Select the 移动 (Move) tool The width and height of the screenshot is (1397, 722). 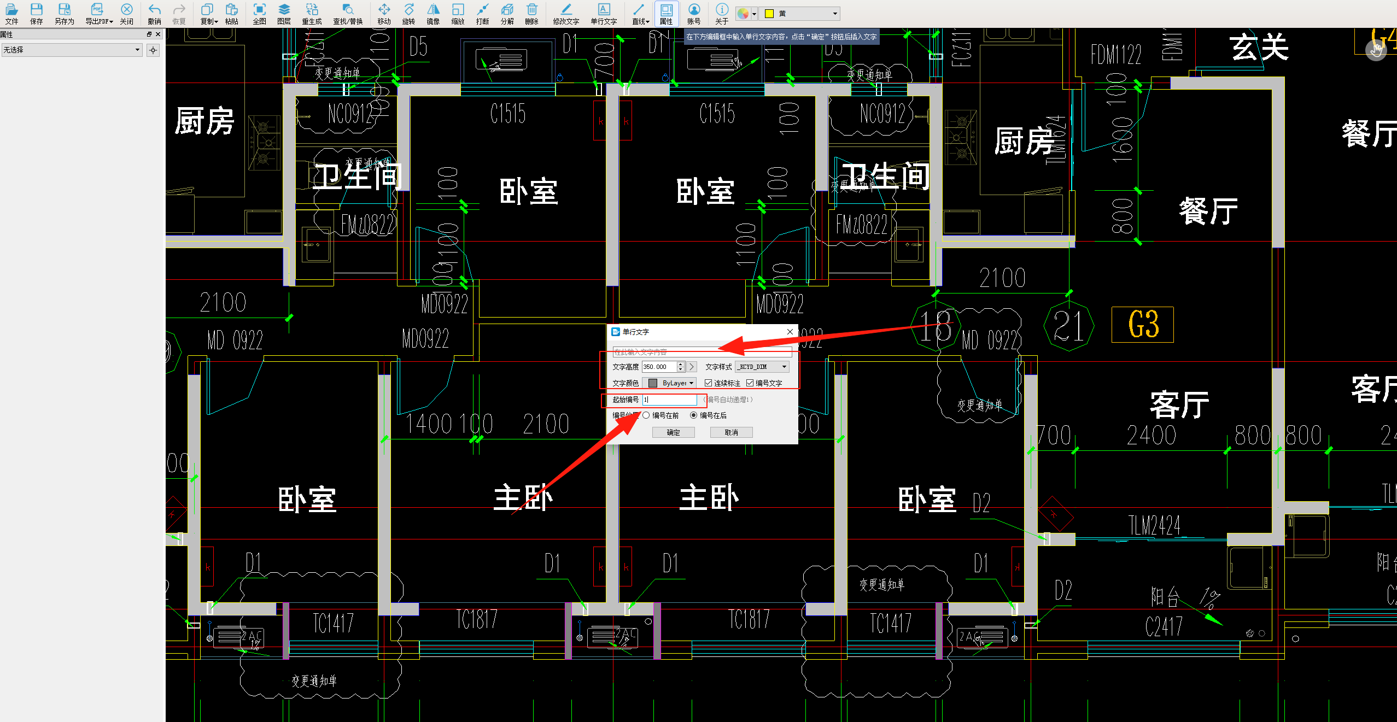(384, 14)
